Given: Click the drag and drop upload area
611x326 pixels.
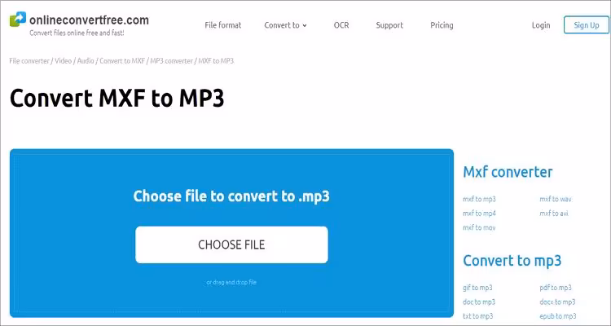Looking at the screenshot, I should (231, 283).
